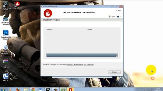Click the network signal tray icon
This screenshot has width=163, height=91.
click(149, 90)
